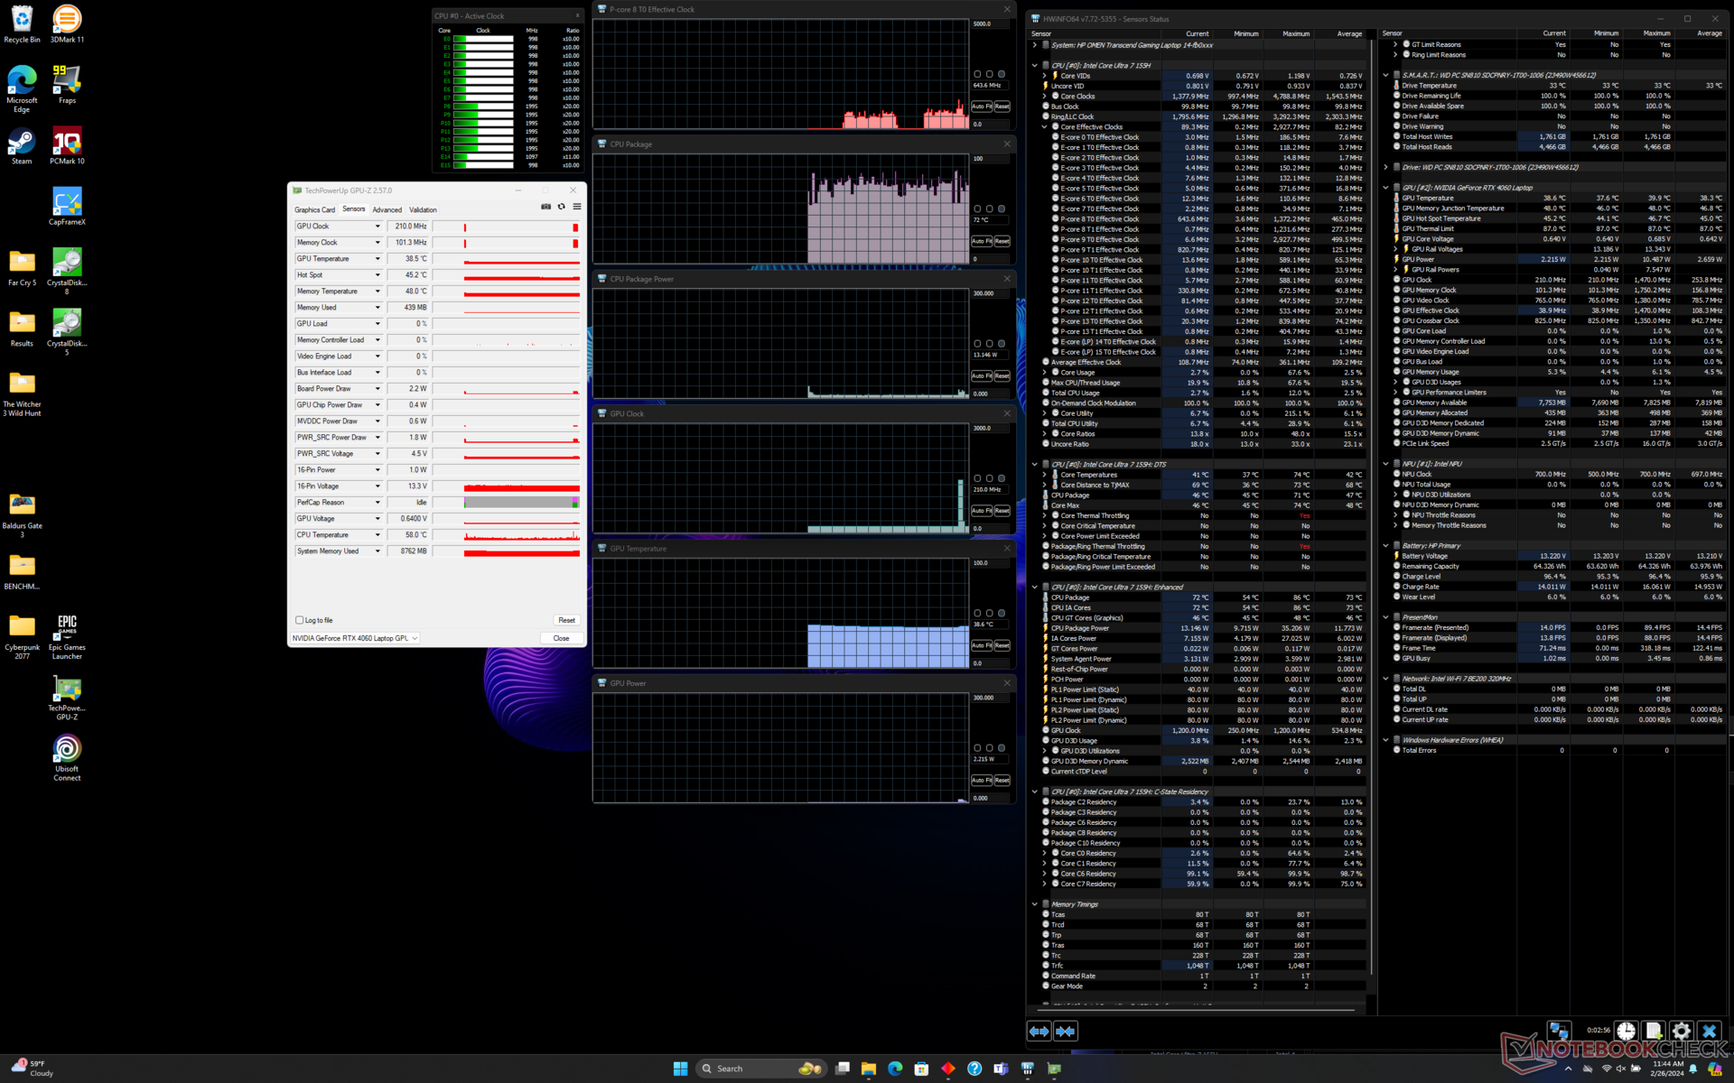This screenshot has height=1083, width=1734.
Task: Click the HWiNFO network monitors icon
Action: point(1559,1031)
